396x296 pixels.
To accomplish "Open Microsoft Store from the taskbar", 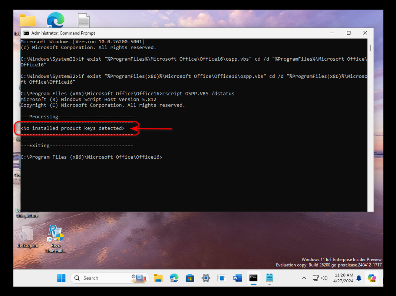I will point(190,278).
